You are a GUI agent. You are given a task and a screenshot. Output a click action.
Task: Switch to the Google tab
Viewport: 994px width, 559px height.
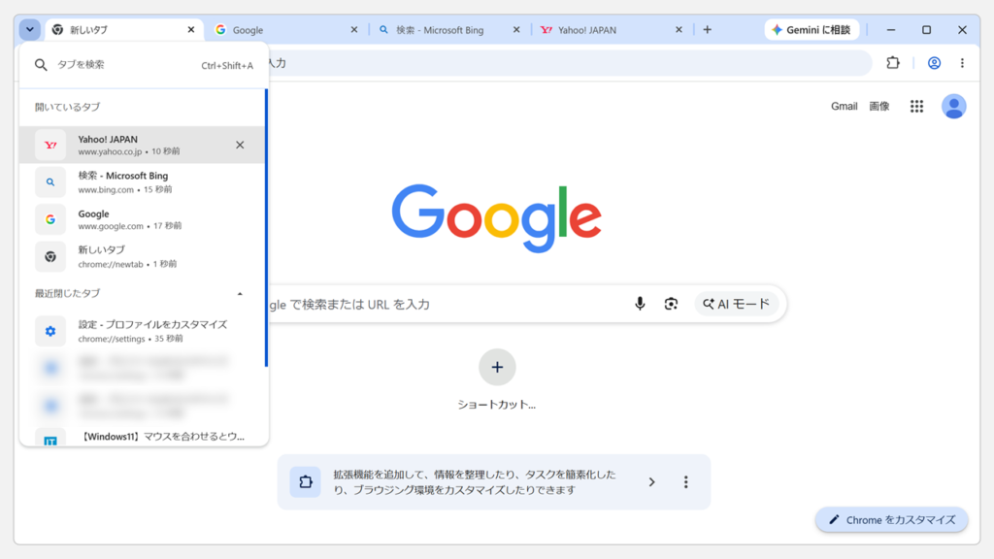(286, 30)
